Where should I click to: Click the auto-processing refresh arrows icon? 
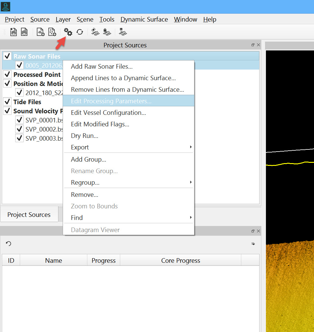click(x=80, y=32)
